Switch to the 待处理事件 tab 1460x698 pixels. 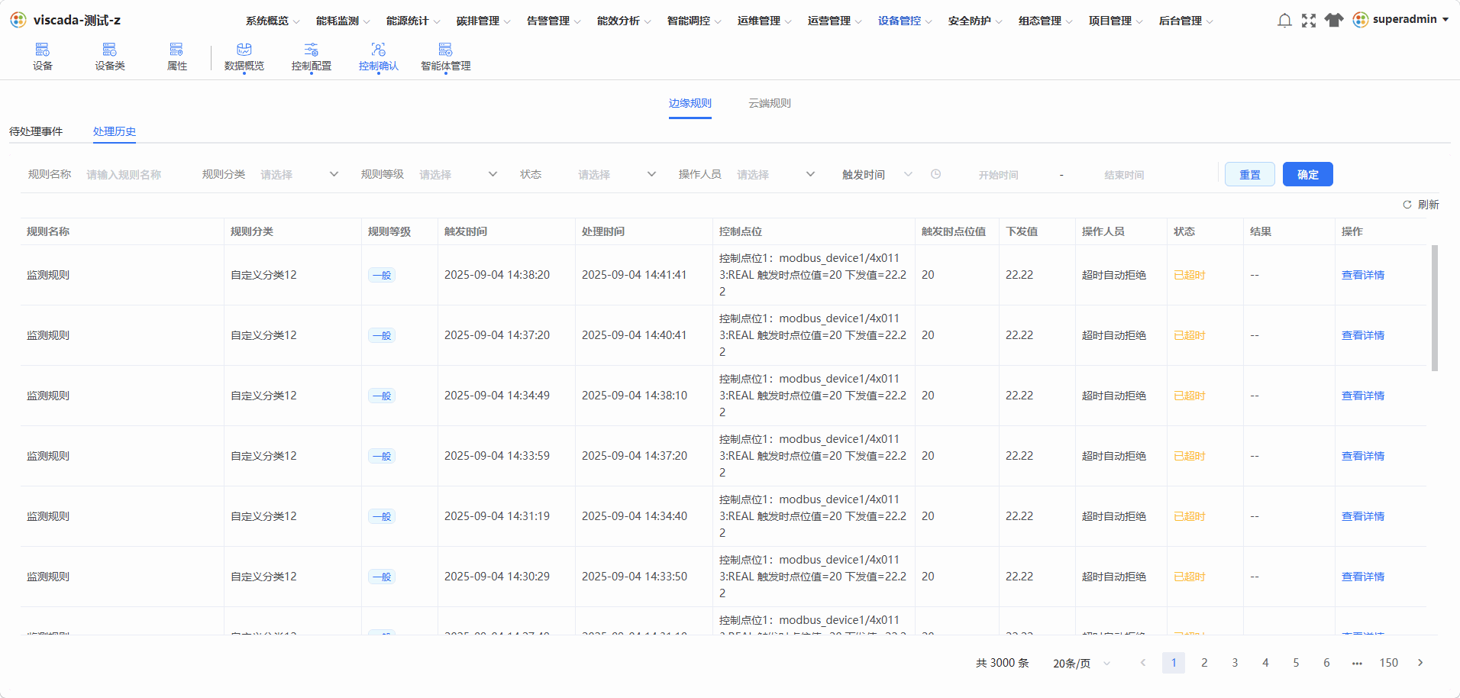[x=36, y=131]
